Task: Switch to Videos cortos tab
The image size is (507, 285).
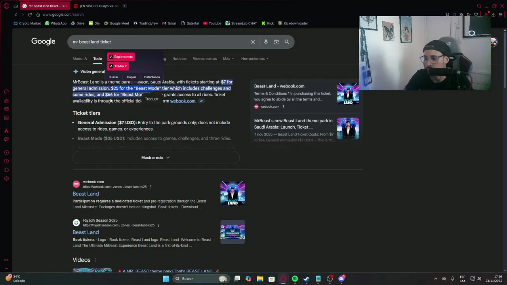Action: [x=205, y=59]
